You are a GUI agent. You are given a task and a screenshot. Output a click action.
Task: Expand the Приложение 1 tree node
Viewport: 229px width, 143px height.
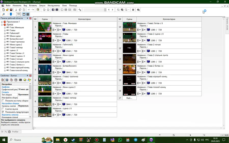[2, 22]
